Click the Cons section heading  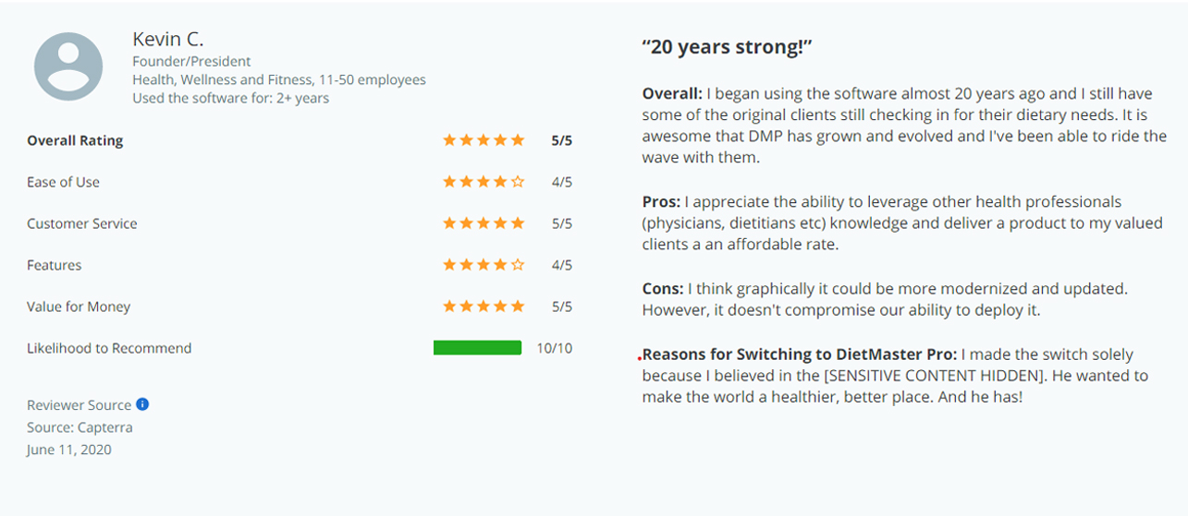(x=663, y=289)
